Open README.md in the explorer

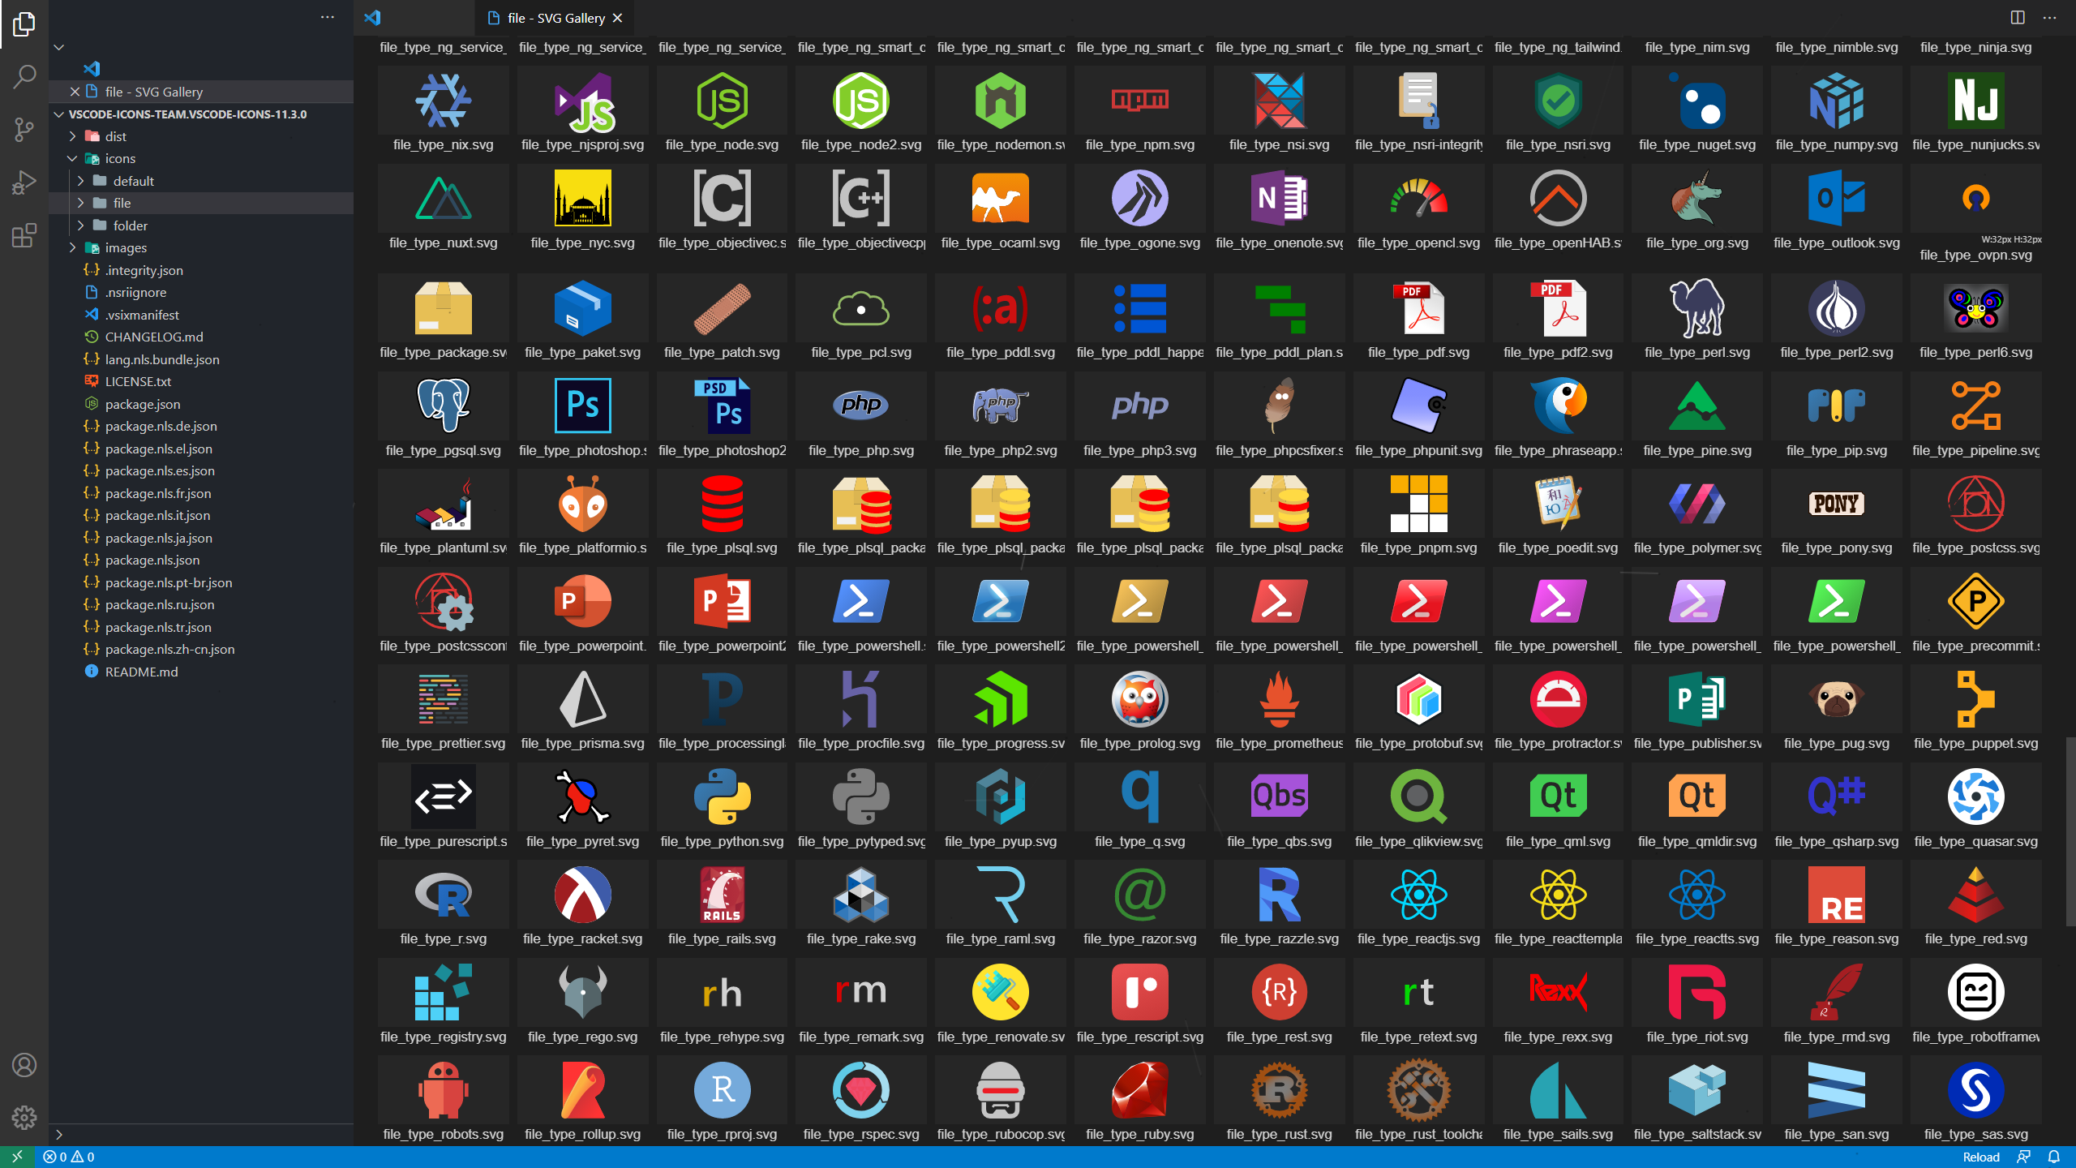coord(141,672)
